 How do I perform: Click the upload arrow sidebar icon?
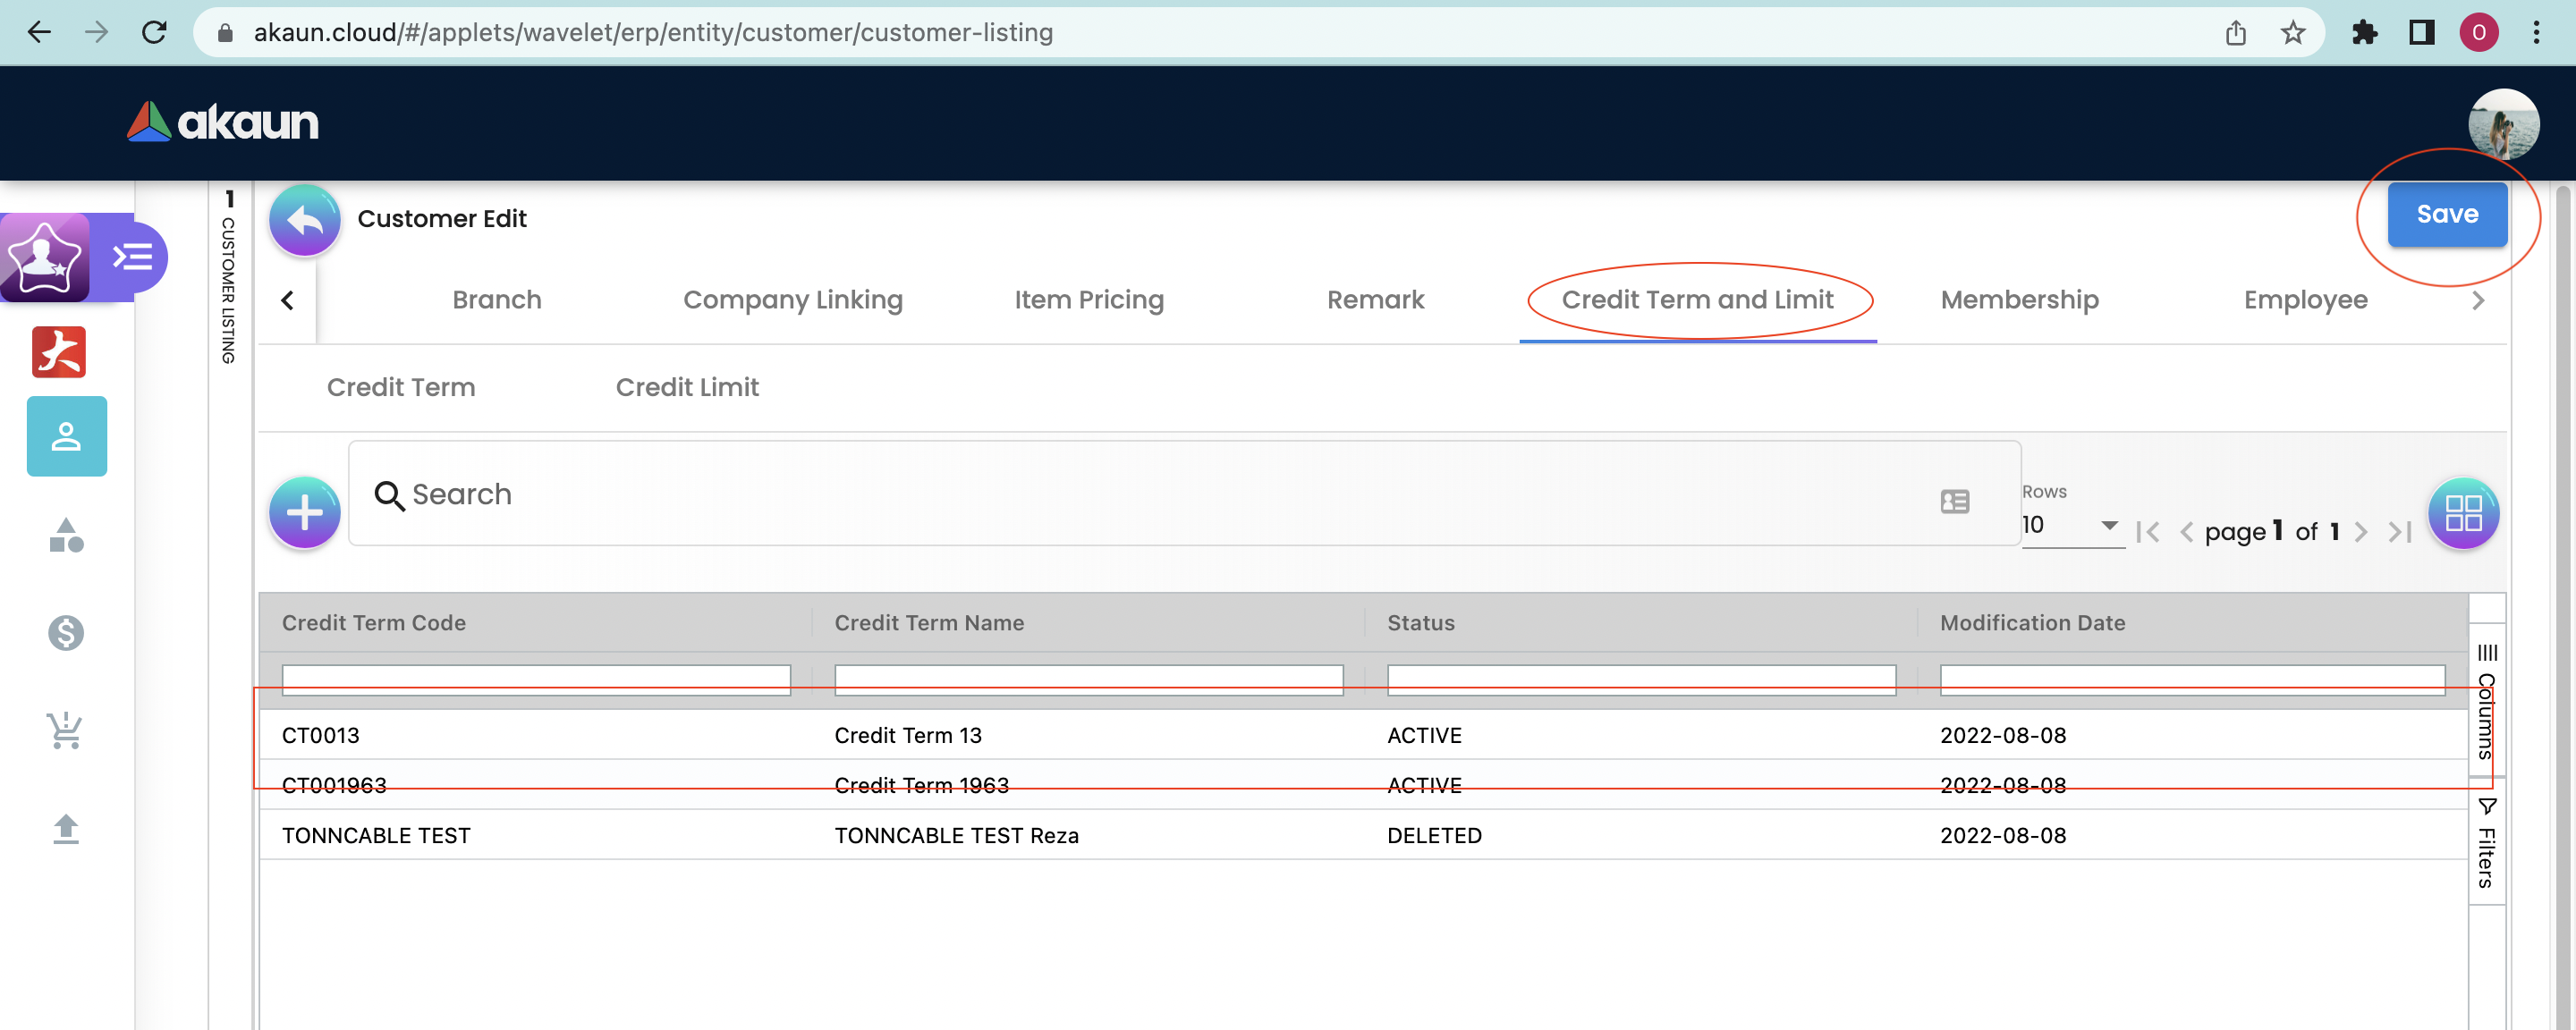[66, 828]
